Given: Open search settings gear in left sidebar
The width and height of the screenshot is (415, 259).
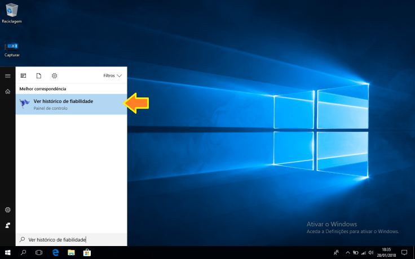Looking at the screenshot, I should tap(8, 209).
